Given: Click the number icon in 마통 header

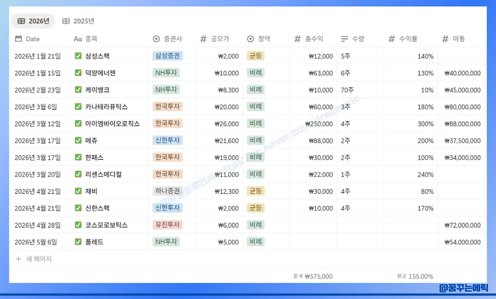Looking at the screenshot, I should point(445,39).
